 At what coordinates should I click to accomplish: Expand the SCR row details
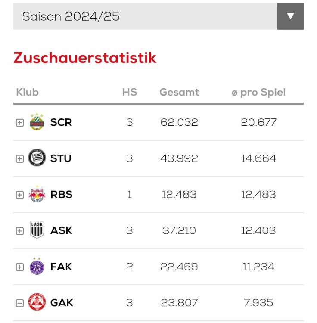(19, 123)
